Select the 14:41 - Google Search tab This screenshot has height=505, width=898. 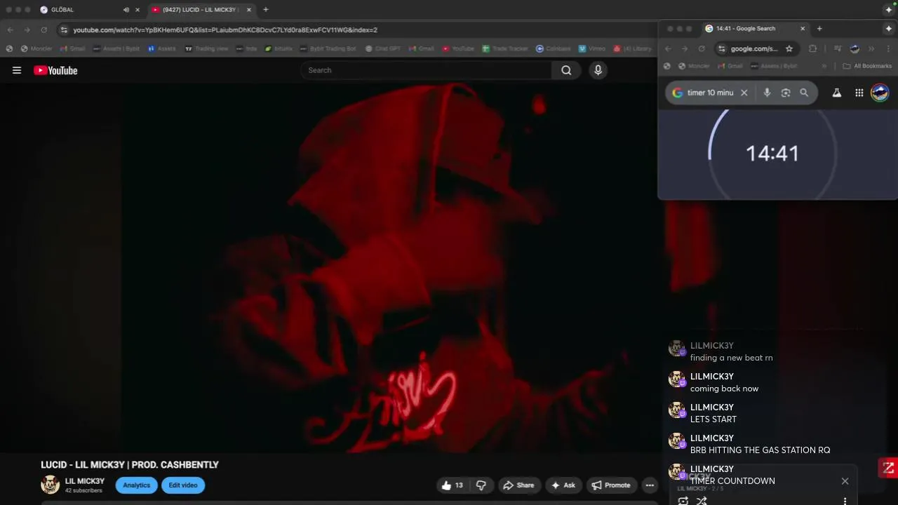tap(754, 29)
